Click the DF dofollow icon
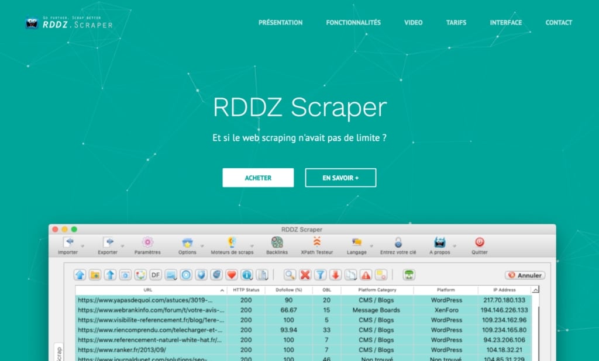The width and height of the screenshot is (599, 361). [156, 275]
